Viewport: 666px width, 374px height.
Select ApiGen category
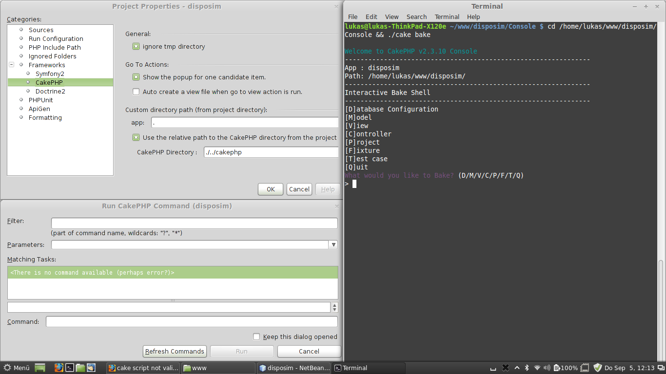click(x=39, y=109)
